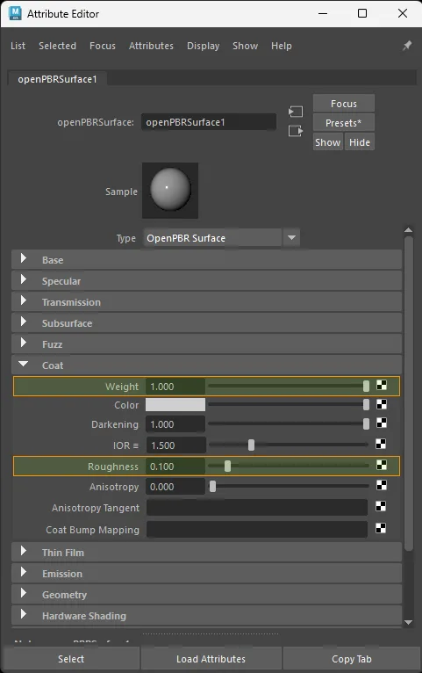Click the material Sample sphere swatch
Image resolution: width=422 pixels, height=673 pixels.
pos(170,190)
